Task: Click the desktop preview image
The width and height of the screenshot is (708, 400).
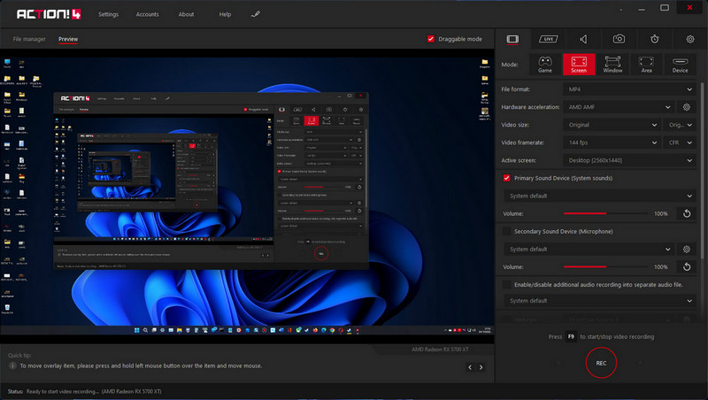Action: (247, 196)
